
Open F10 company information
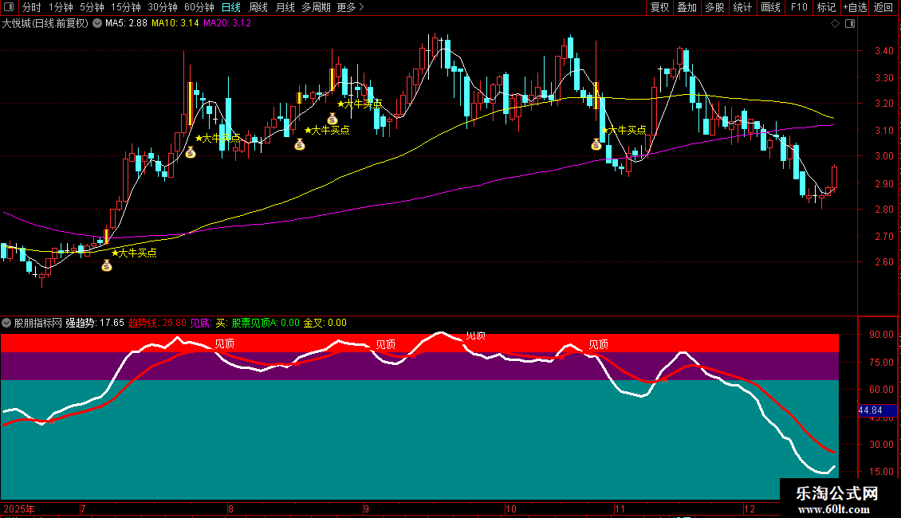tap(799, 7)
